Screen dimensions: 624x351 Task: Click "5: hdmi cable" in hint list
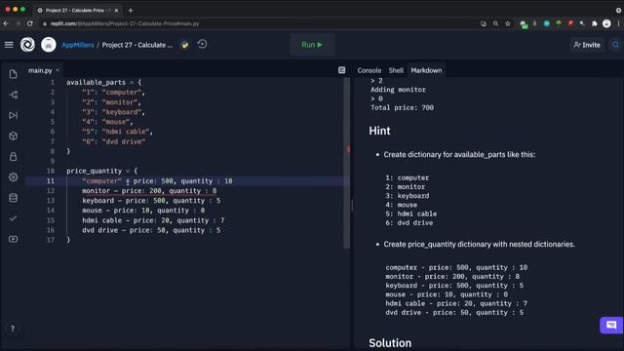411,214
